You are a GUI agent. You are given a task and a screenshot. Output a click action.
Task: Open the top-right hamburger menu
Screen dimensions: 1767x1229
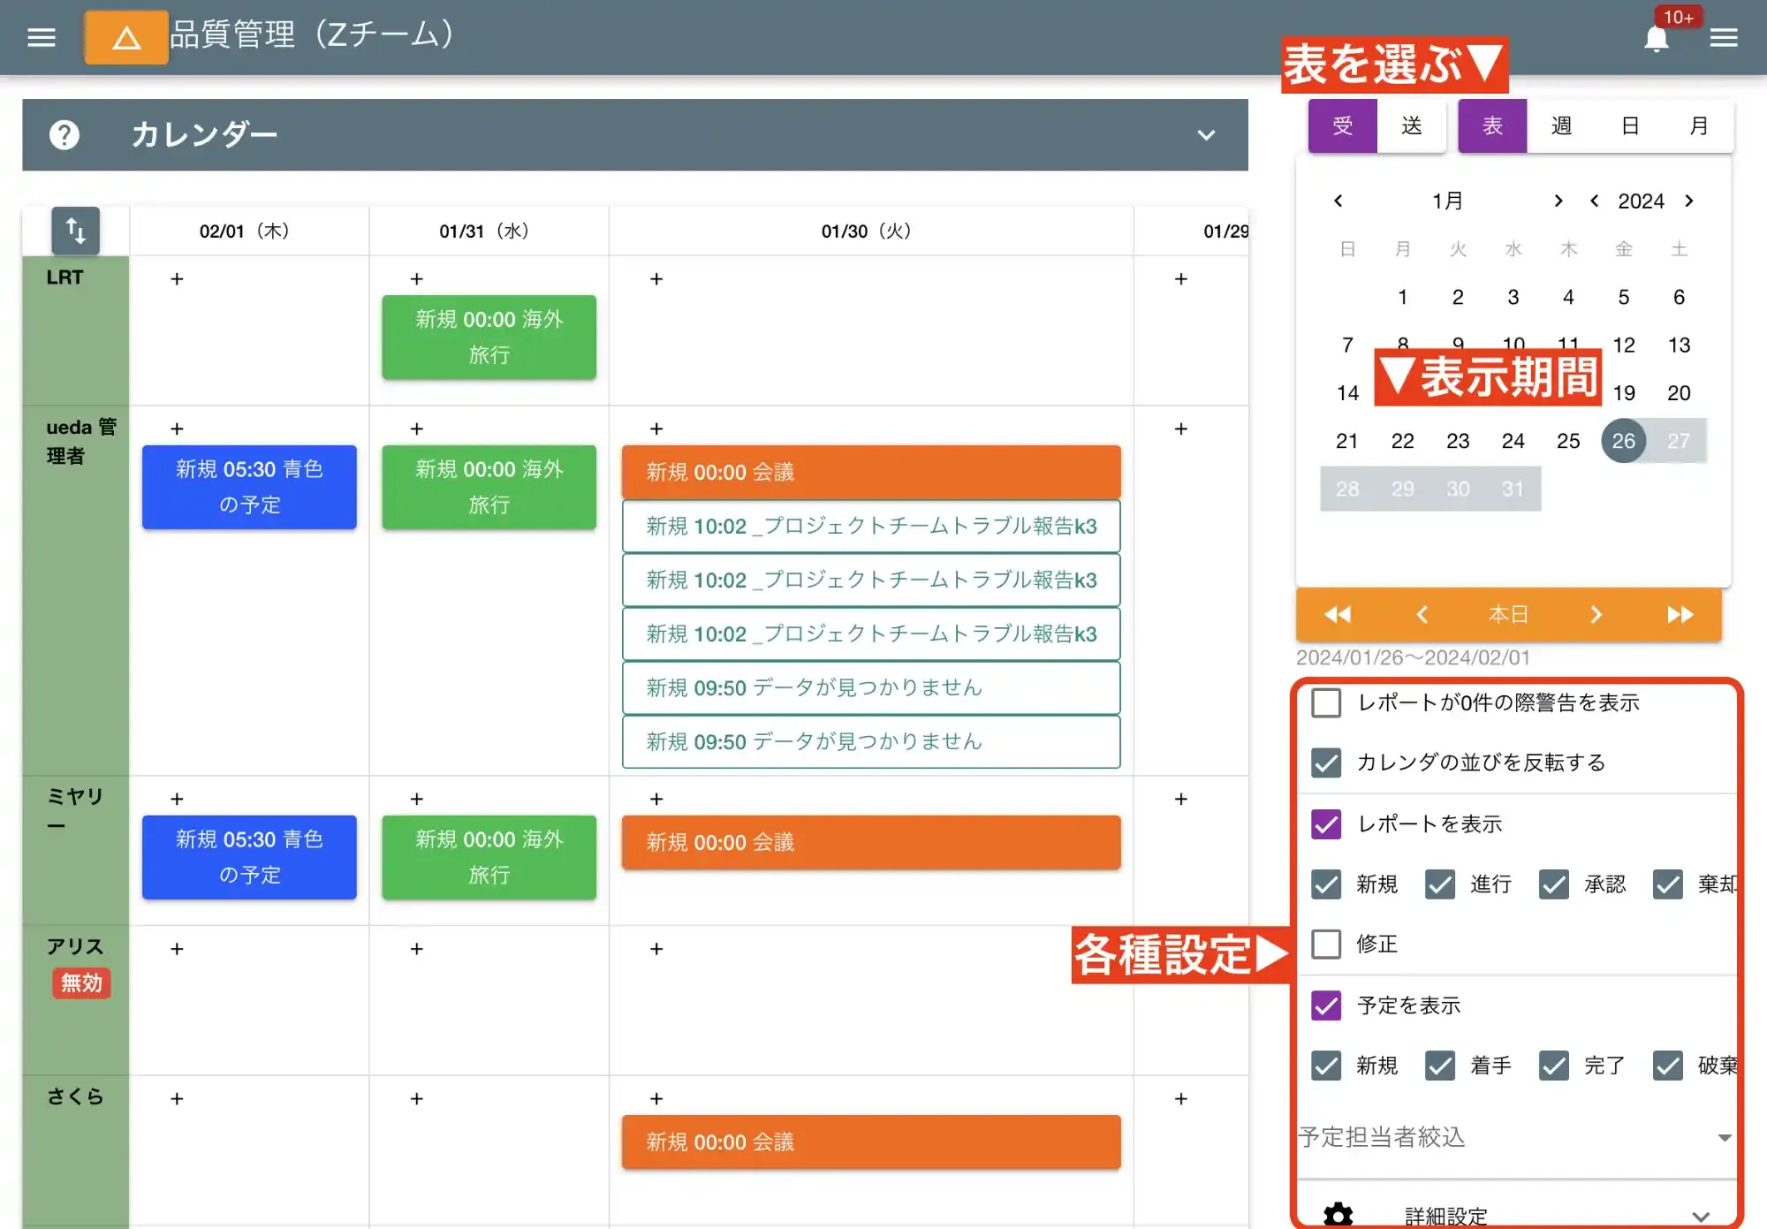pos(1723,38)
